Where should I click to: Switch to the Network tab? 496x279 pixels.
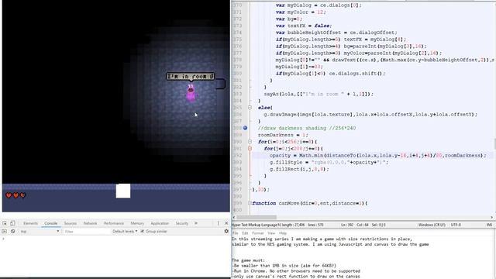point(90,223)
